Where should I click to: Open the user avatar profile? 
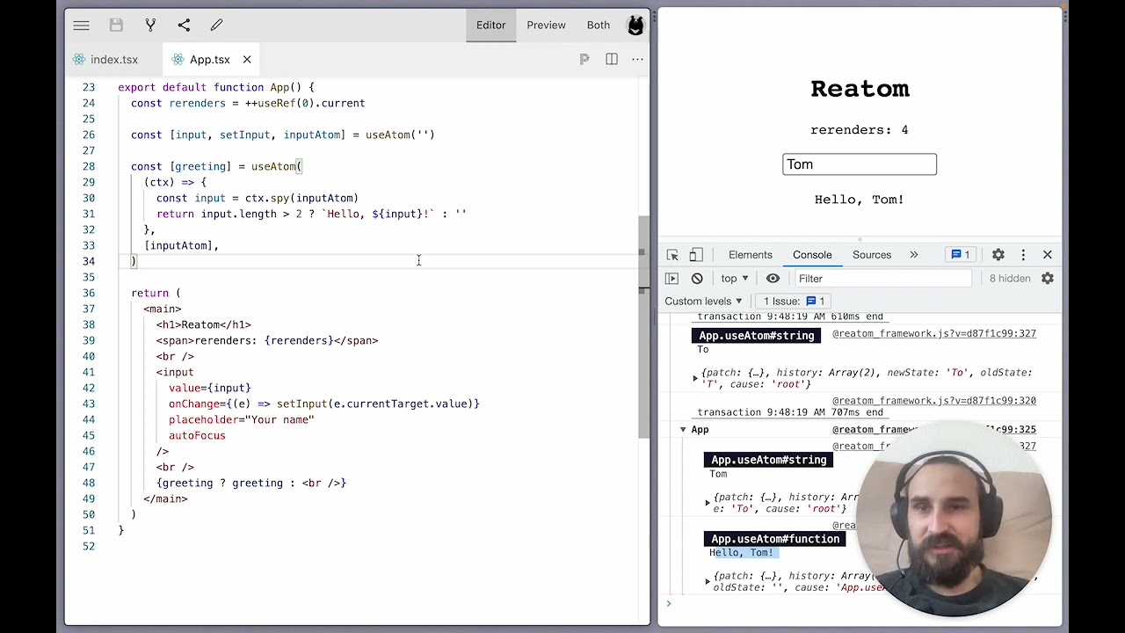635,25
